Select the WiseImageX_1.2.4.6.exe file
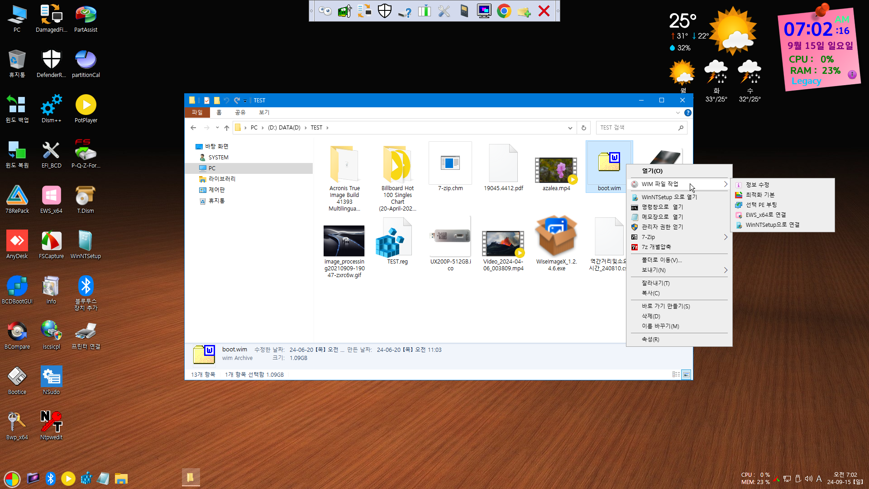 pos(556,243)
